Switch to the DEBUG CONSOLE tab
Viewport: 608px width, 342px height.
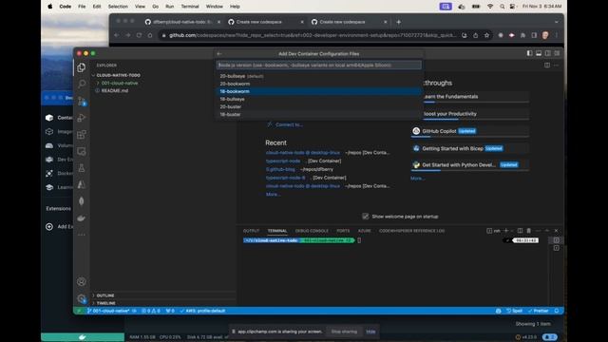click(x=312, y=231)
